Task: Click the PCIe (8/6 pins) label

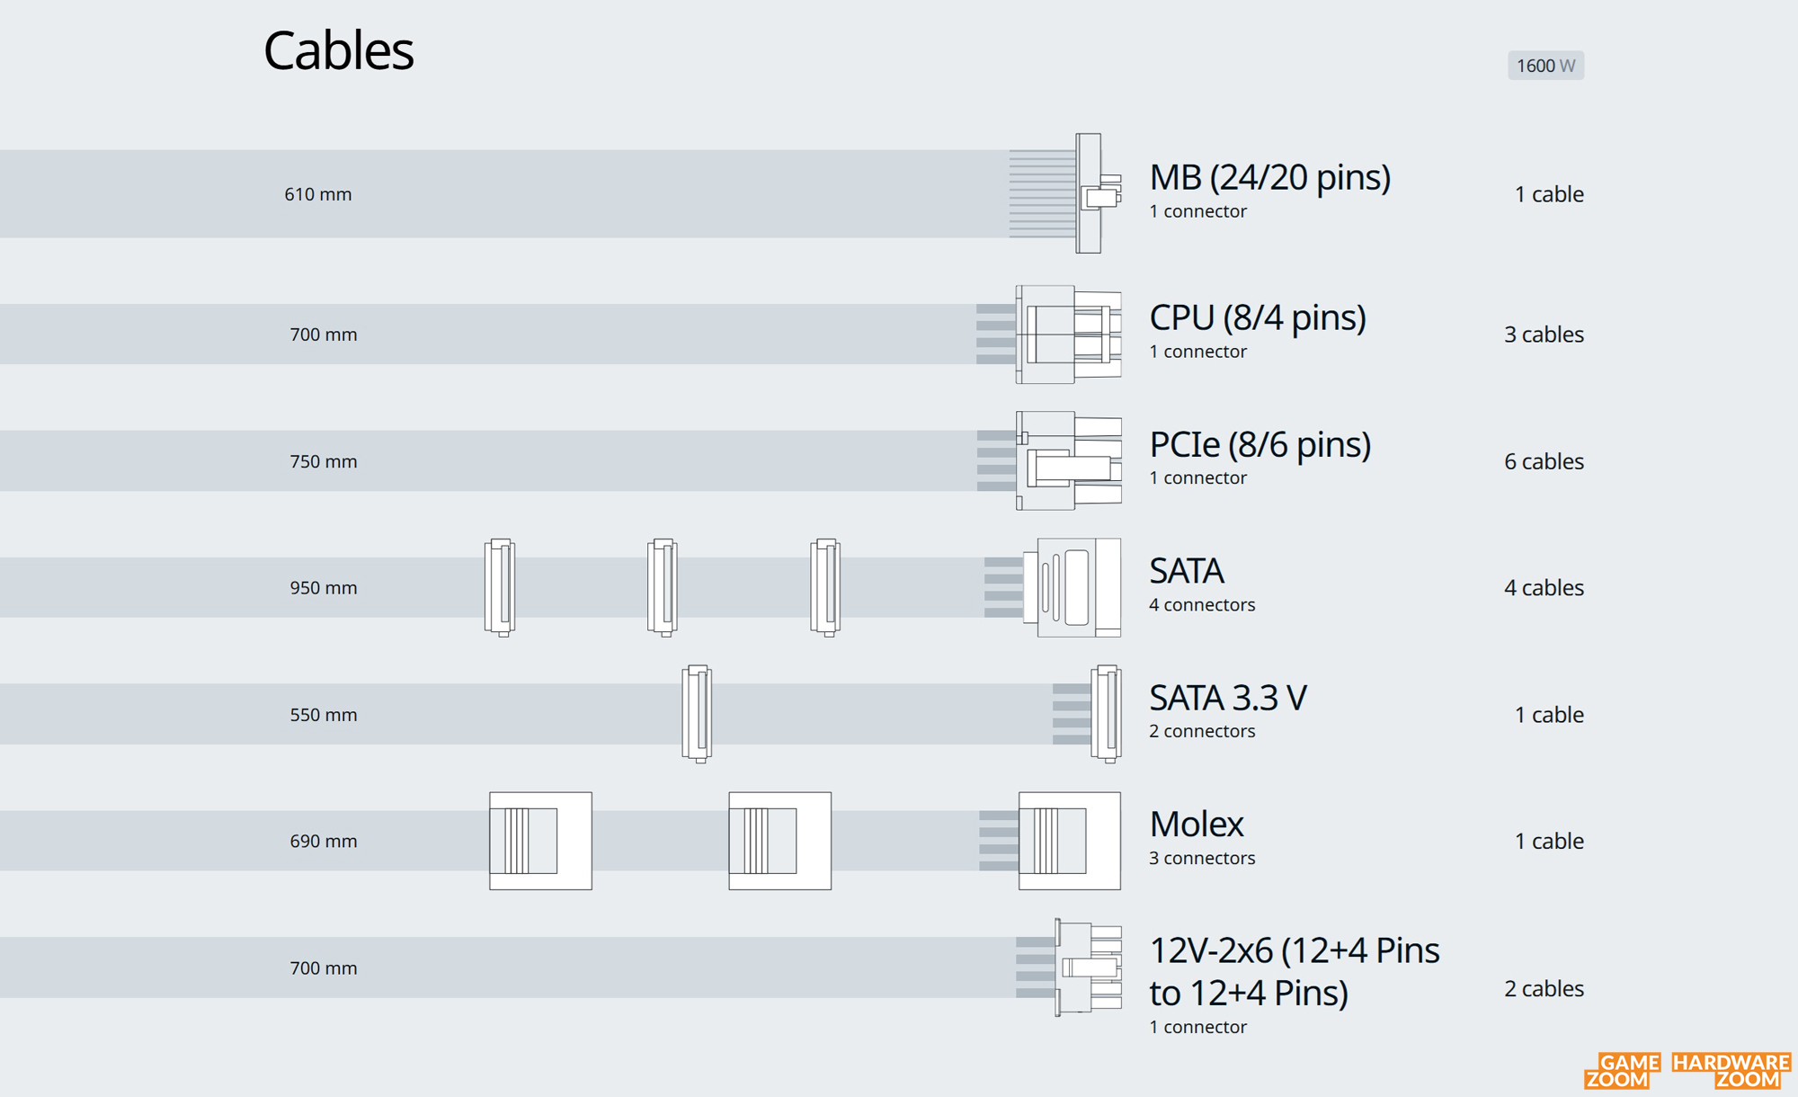Action: 1260,444
